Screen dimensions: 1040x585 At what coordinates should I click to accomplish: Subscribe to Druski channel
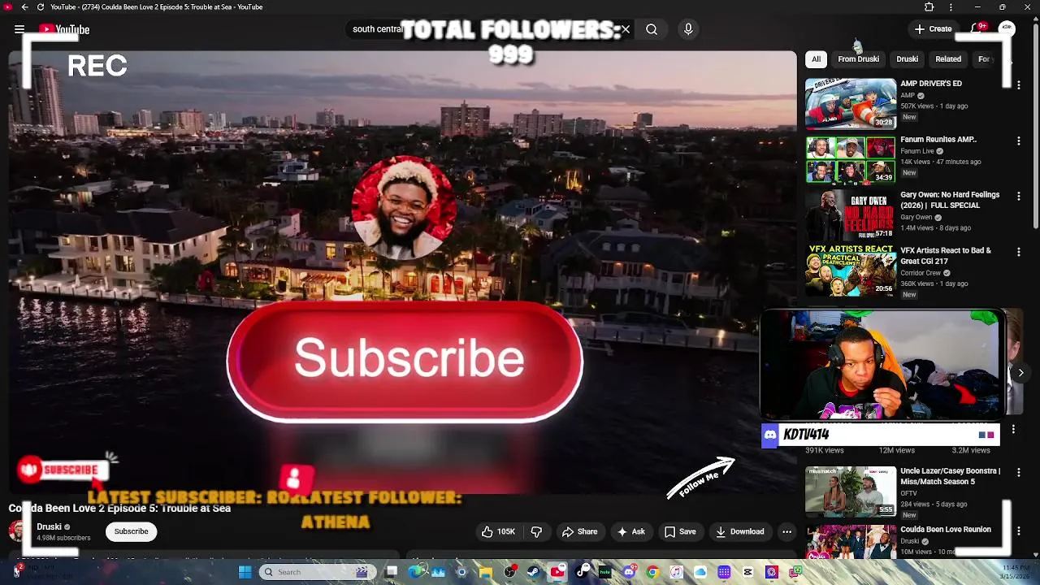click(x=131, y=531)
